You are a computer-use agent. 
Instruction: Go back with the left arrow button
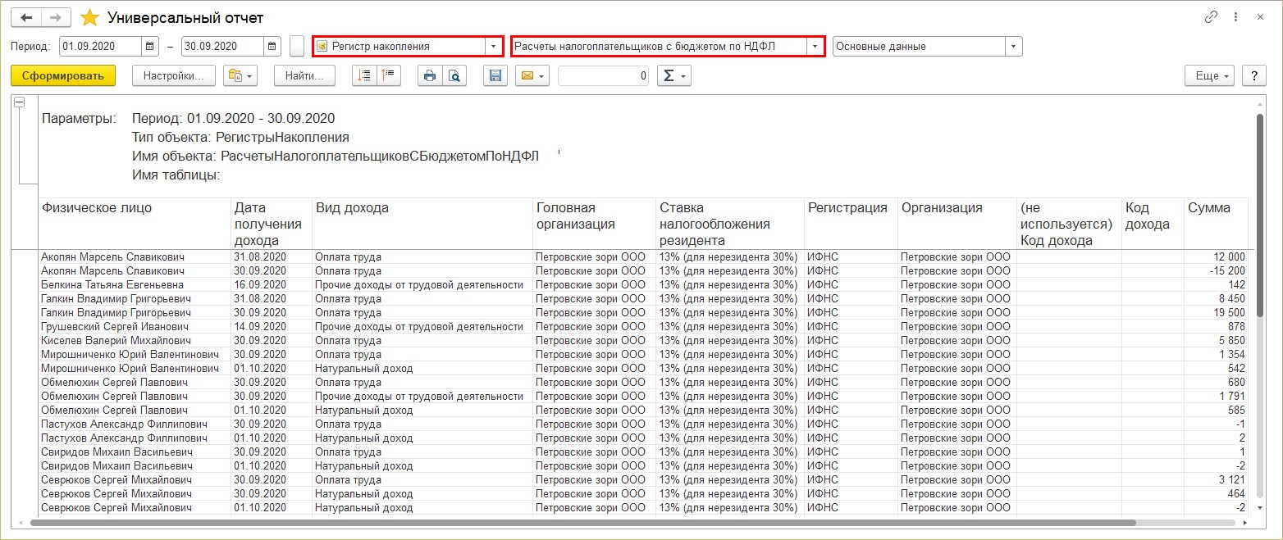[26, 17]
